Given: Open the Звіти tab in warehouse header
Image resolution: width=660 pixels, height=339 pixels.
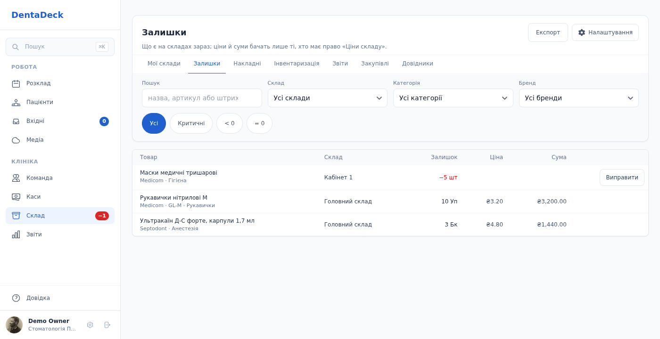Looking at the screenshot, I should [x=340, y=64].
